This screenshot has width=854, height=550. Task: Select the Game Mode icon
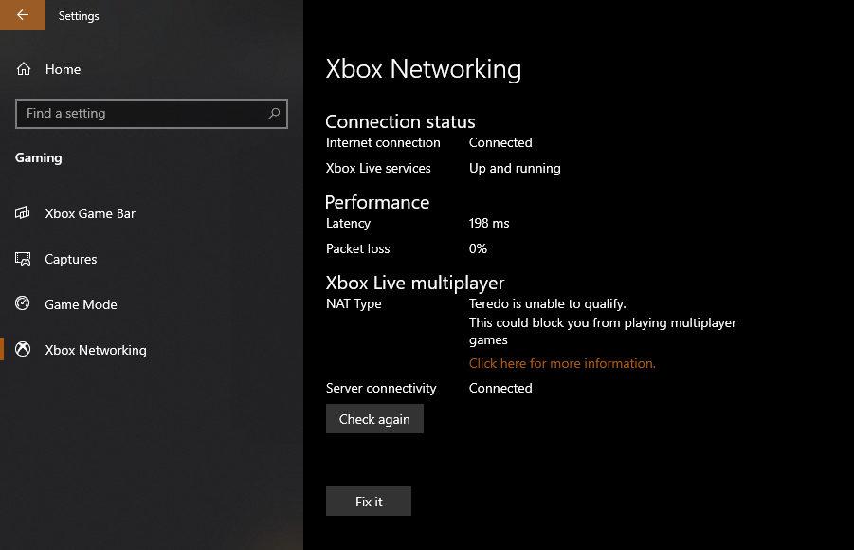tap(23, 303)
